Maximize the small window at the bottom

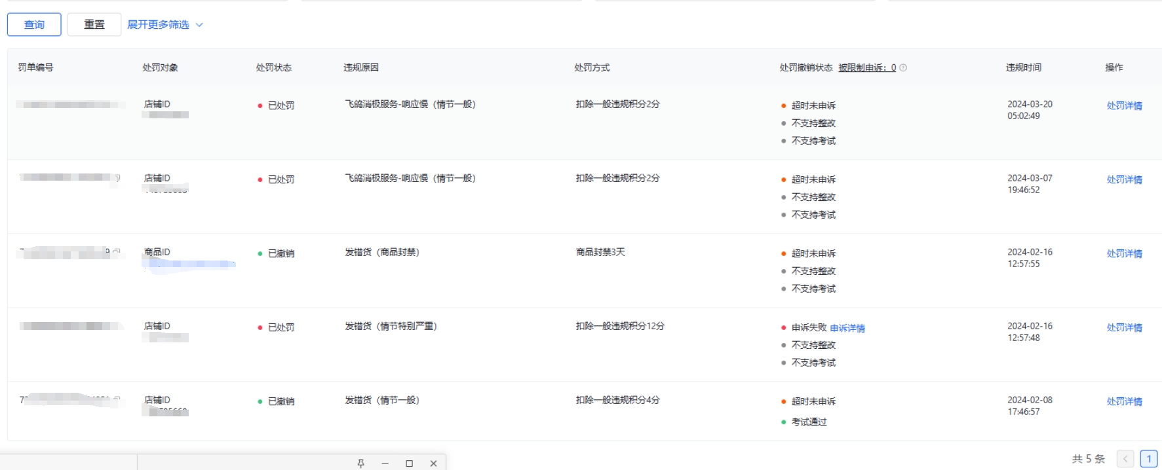click(409, 463)
